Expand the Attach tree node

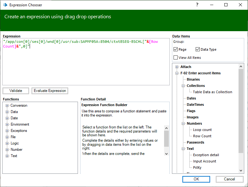tap(177, 67)
